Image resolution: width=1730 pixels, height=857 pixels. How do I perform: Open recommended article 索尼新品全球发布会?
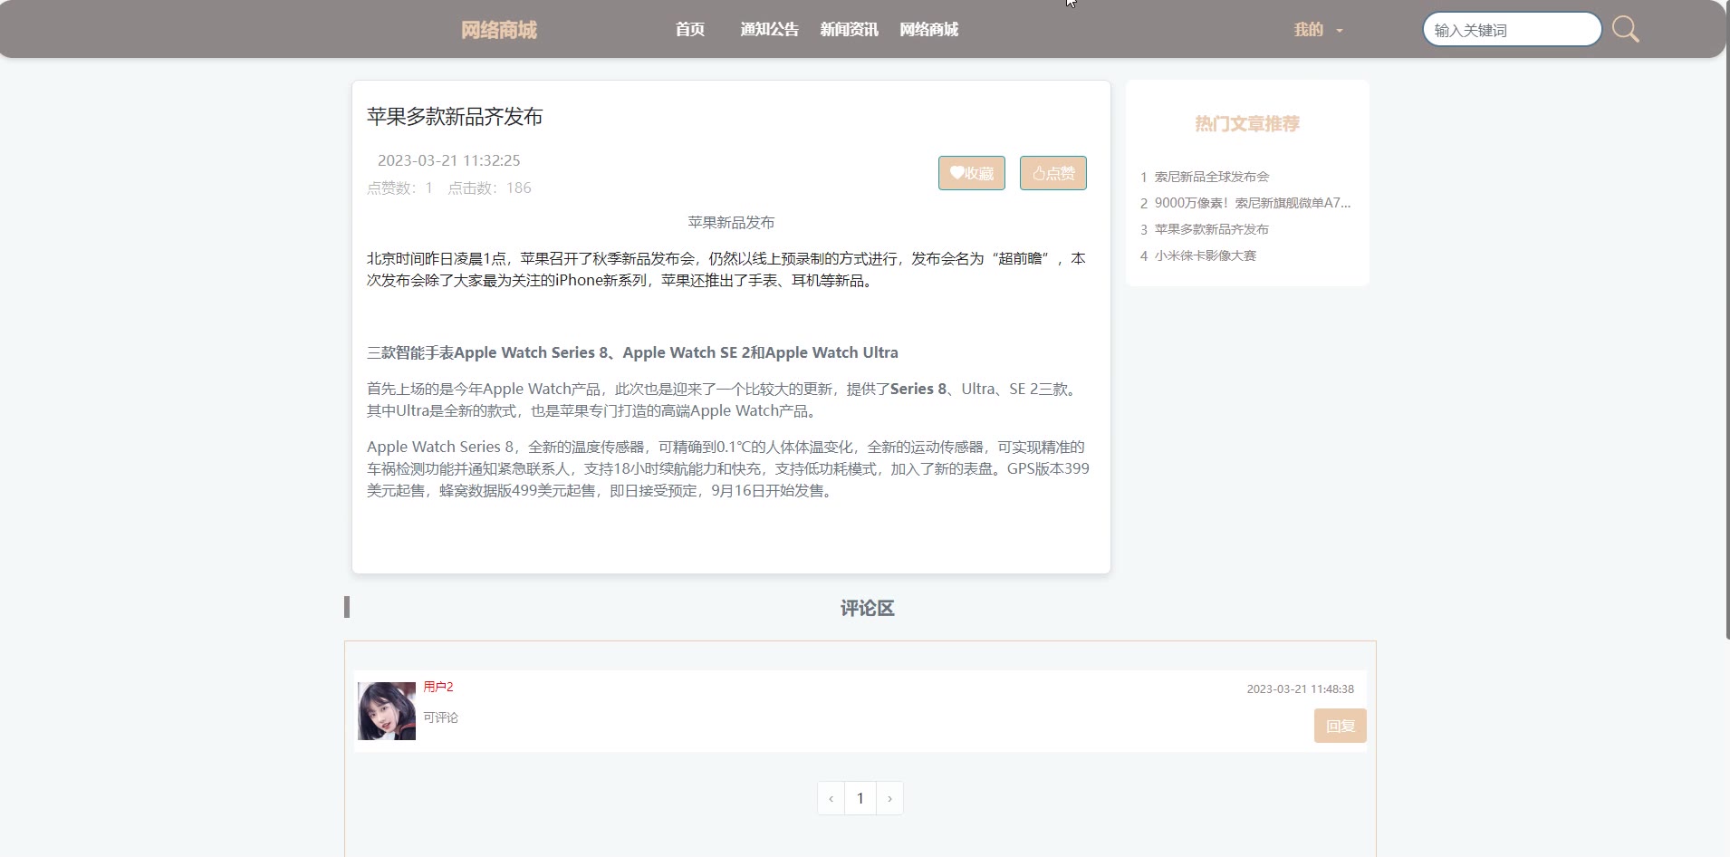(1211, 177)
